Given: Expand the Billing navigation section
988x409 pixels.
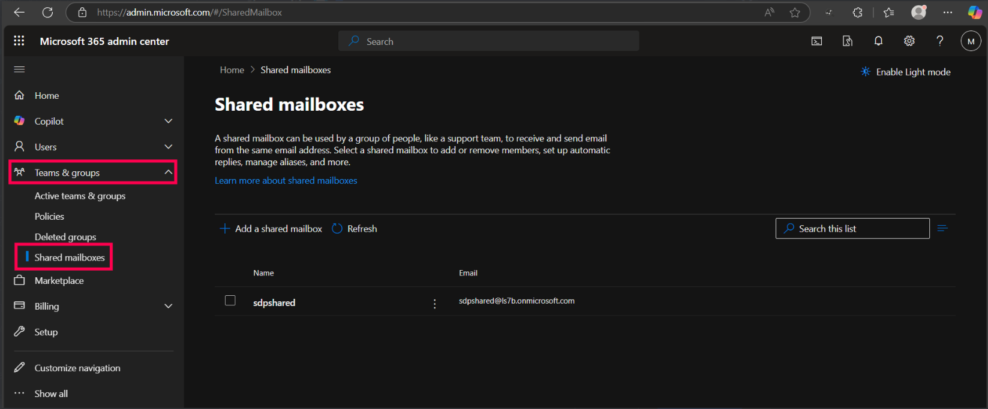Looking at the screenshot, I should tap(169, 306).
